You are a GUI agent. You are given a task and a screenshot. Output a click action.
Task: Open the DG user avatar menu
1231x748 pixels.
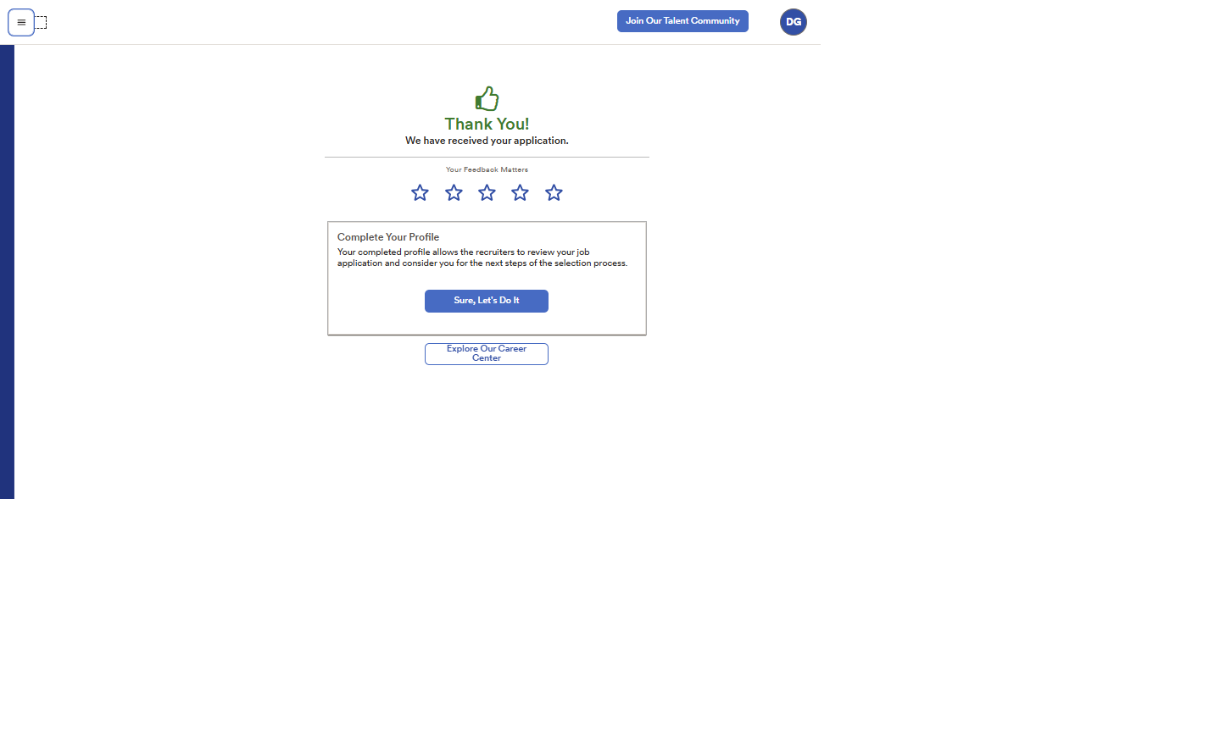[793, 22]
